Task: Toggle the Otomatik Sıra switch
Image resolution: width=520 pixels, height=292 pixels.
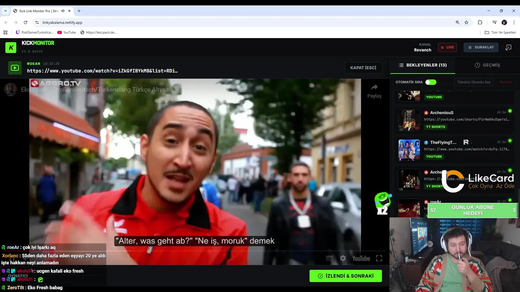Action: [431, 82]
